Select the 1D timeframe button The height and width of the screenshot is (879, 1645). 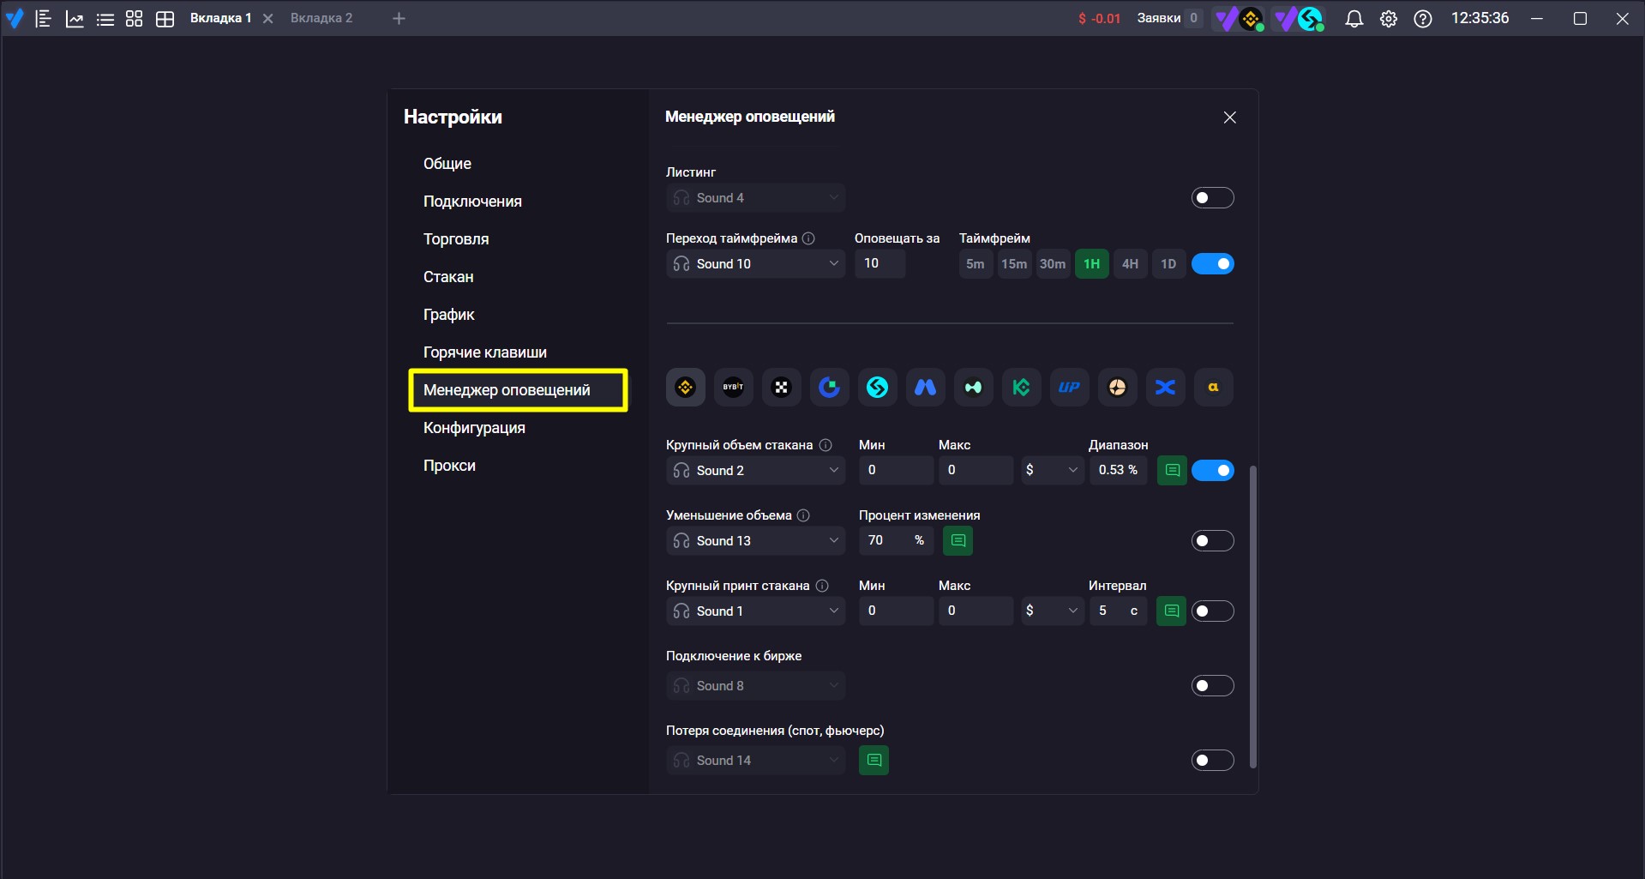coord(1168,264)
